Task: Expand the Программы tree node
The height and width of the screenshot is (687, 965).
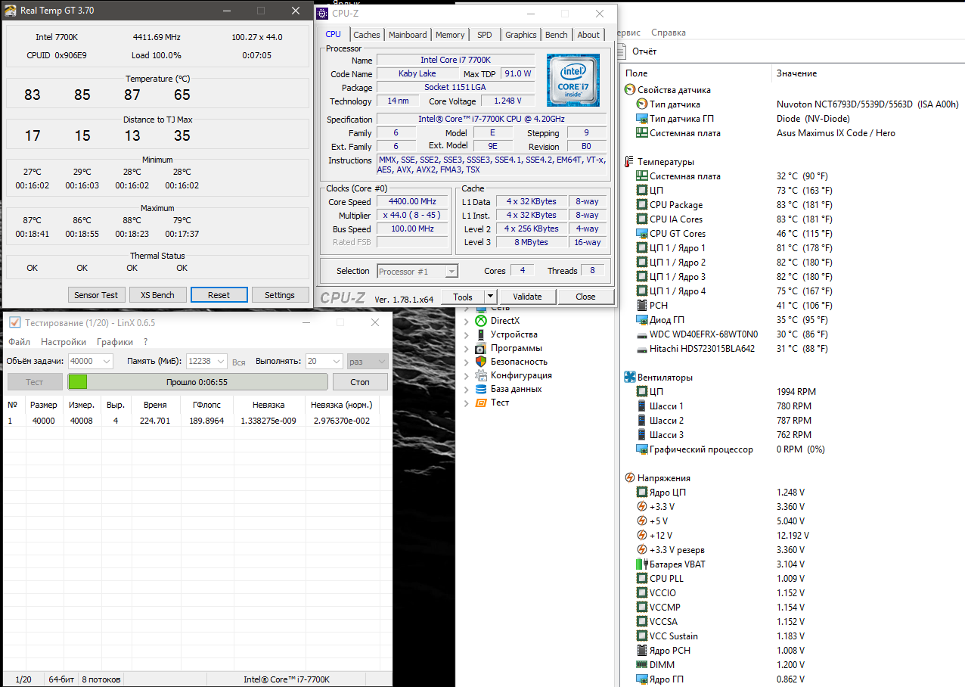Action: coord(467,348)
